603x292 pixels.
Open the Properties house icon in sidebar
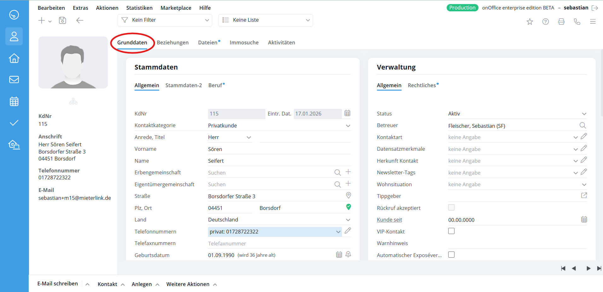14,58
